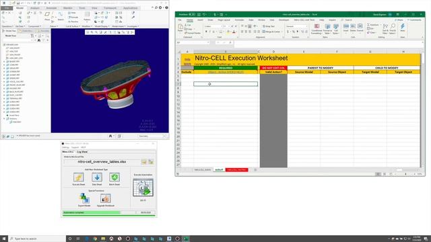This screenshot has width=431, height=242.
Task: Click Data Sheet icon in Nitro-CELL window
Action: tap(97, 177)
